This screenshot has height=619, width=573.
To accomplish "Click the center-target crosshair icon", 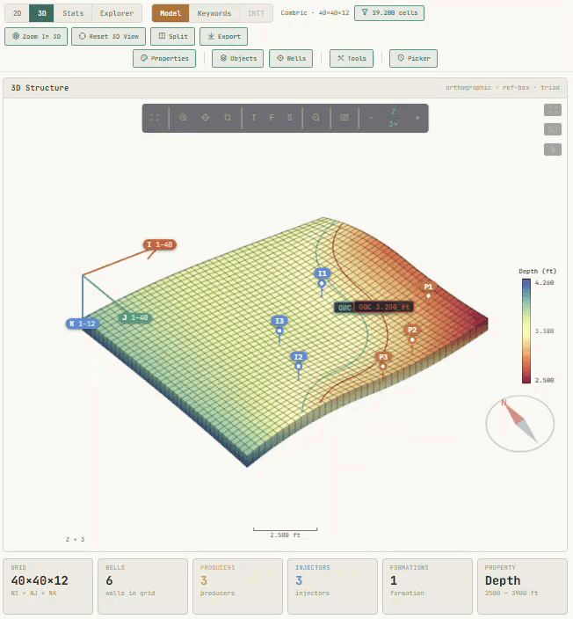I will pyautogui.click(x=205, y=118).
